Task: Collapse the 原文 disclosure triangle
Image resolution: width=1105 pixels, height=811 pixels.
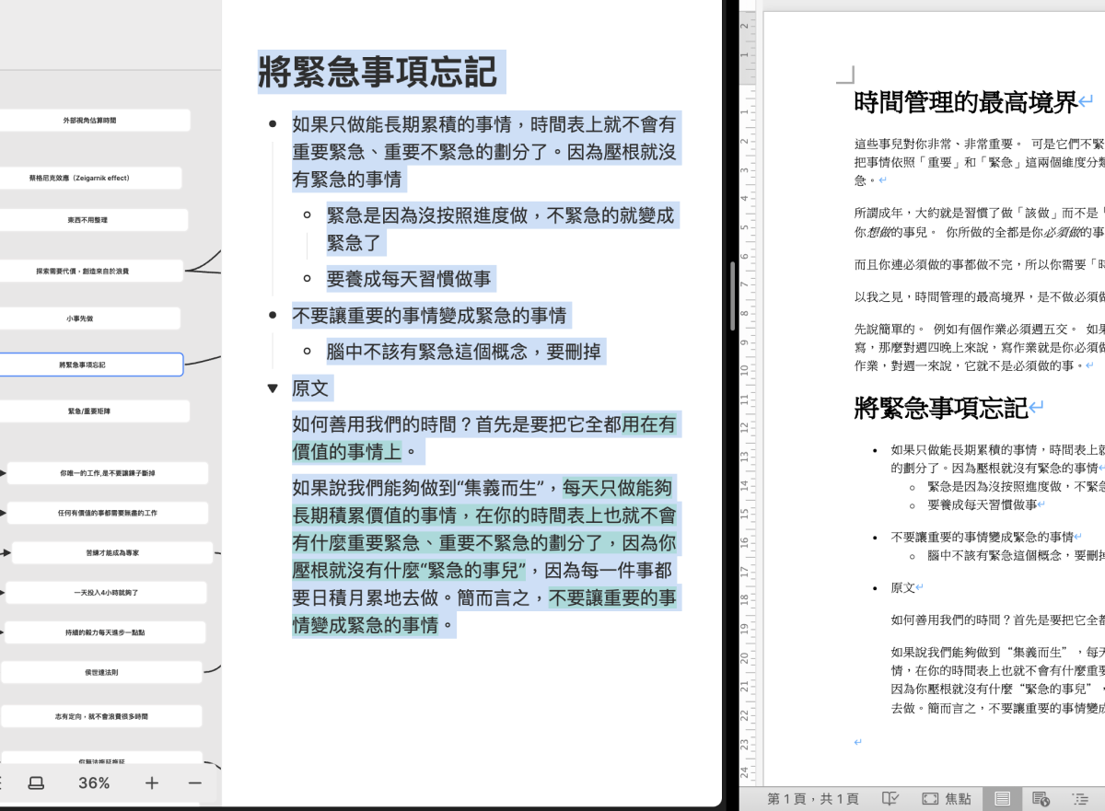Action: 273,388
